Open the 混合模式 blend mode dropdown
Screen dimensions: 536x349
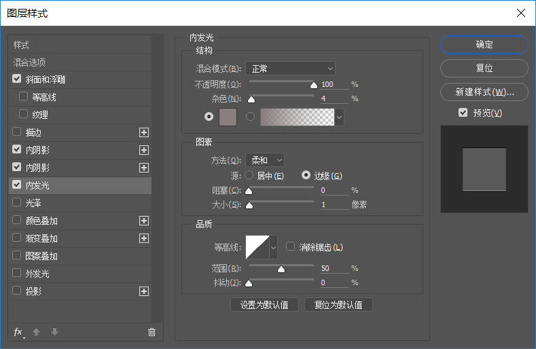(x=290, y=69)
